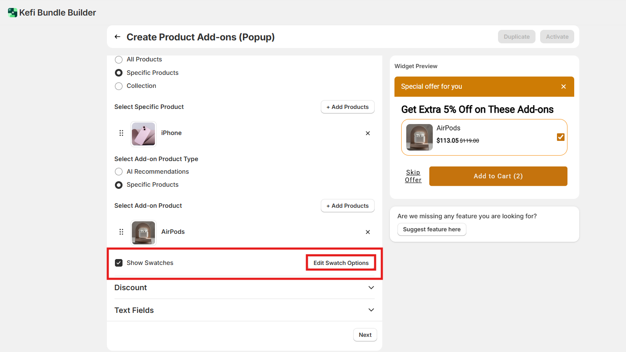Choose the Collection radio option
This screenshot has width=626, height=352.
[x=119, y=86]
